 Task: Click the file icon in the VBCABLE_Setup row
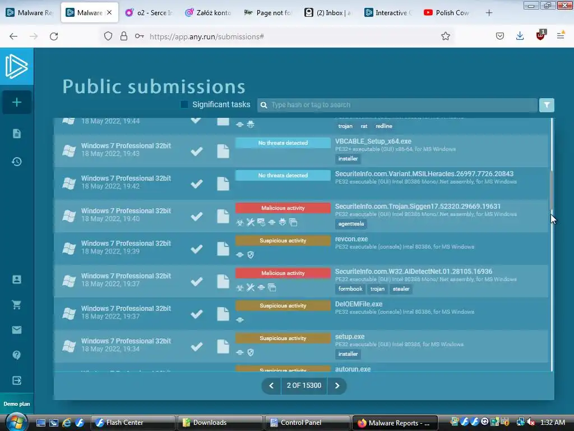pyautogui.click(x=223, y=151)
